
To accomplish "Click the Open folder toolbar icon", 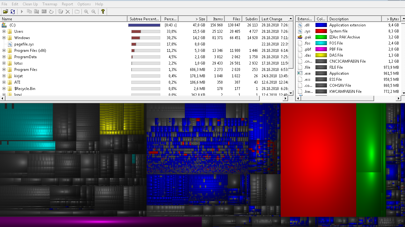I will (5, 11).
